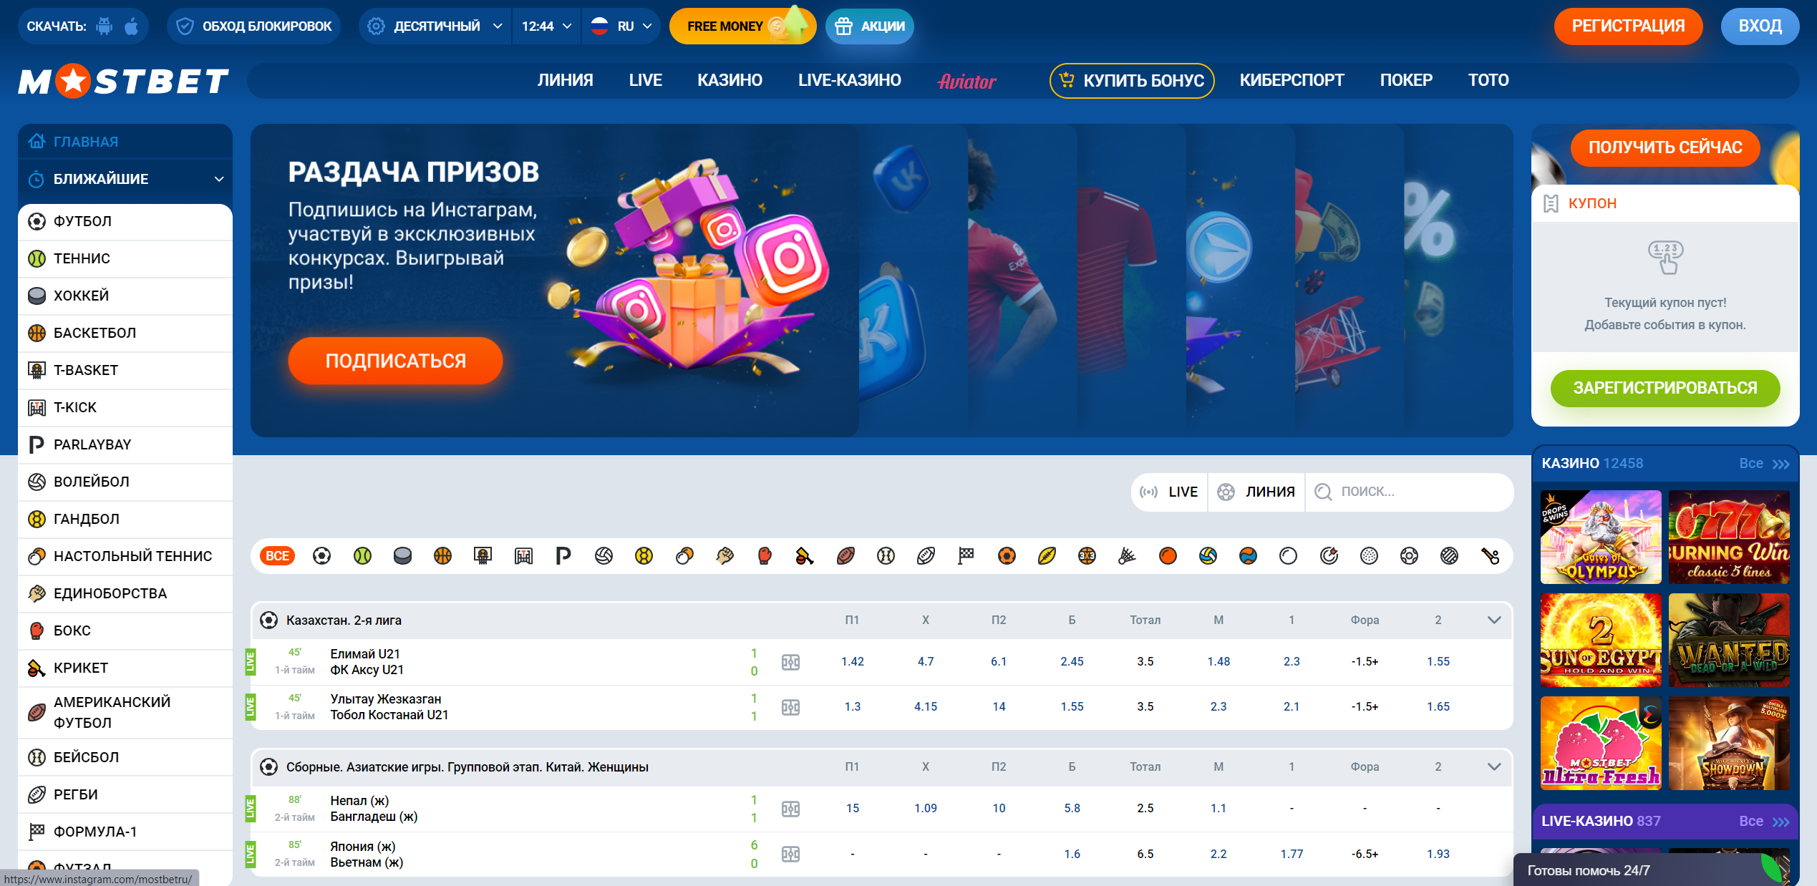Click odds 1.42 for Елимай U21 win

pos(852,661)
